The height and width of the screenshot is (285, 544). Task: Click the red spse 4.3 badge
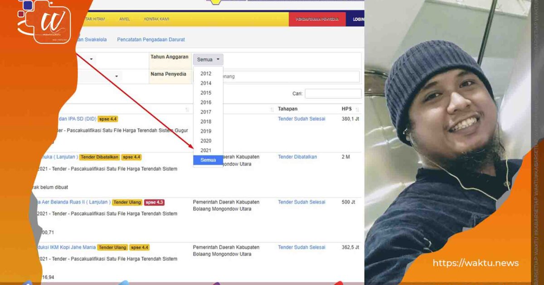pos(154,202)
